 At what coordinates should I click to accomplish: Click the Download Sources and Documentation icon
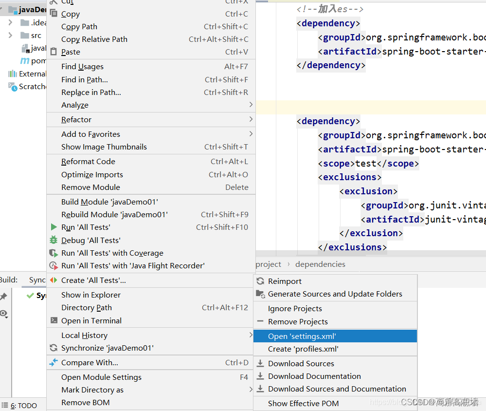tap(260, 389)
